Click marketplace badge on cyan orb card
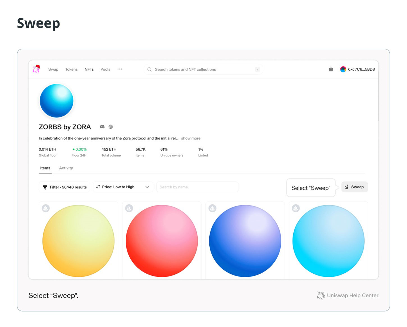The image size is (407, 327). tap(296, 208)
